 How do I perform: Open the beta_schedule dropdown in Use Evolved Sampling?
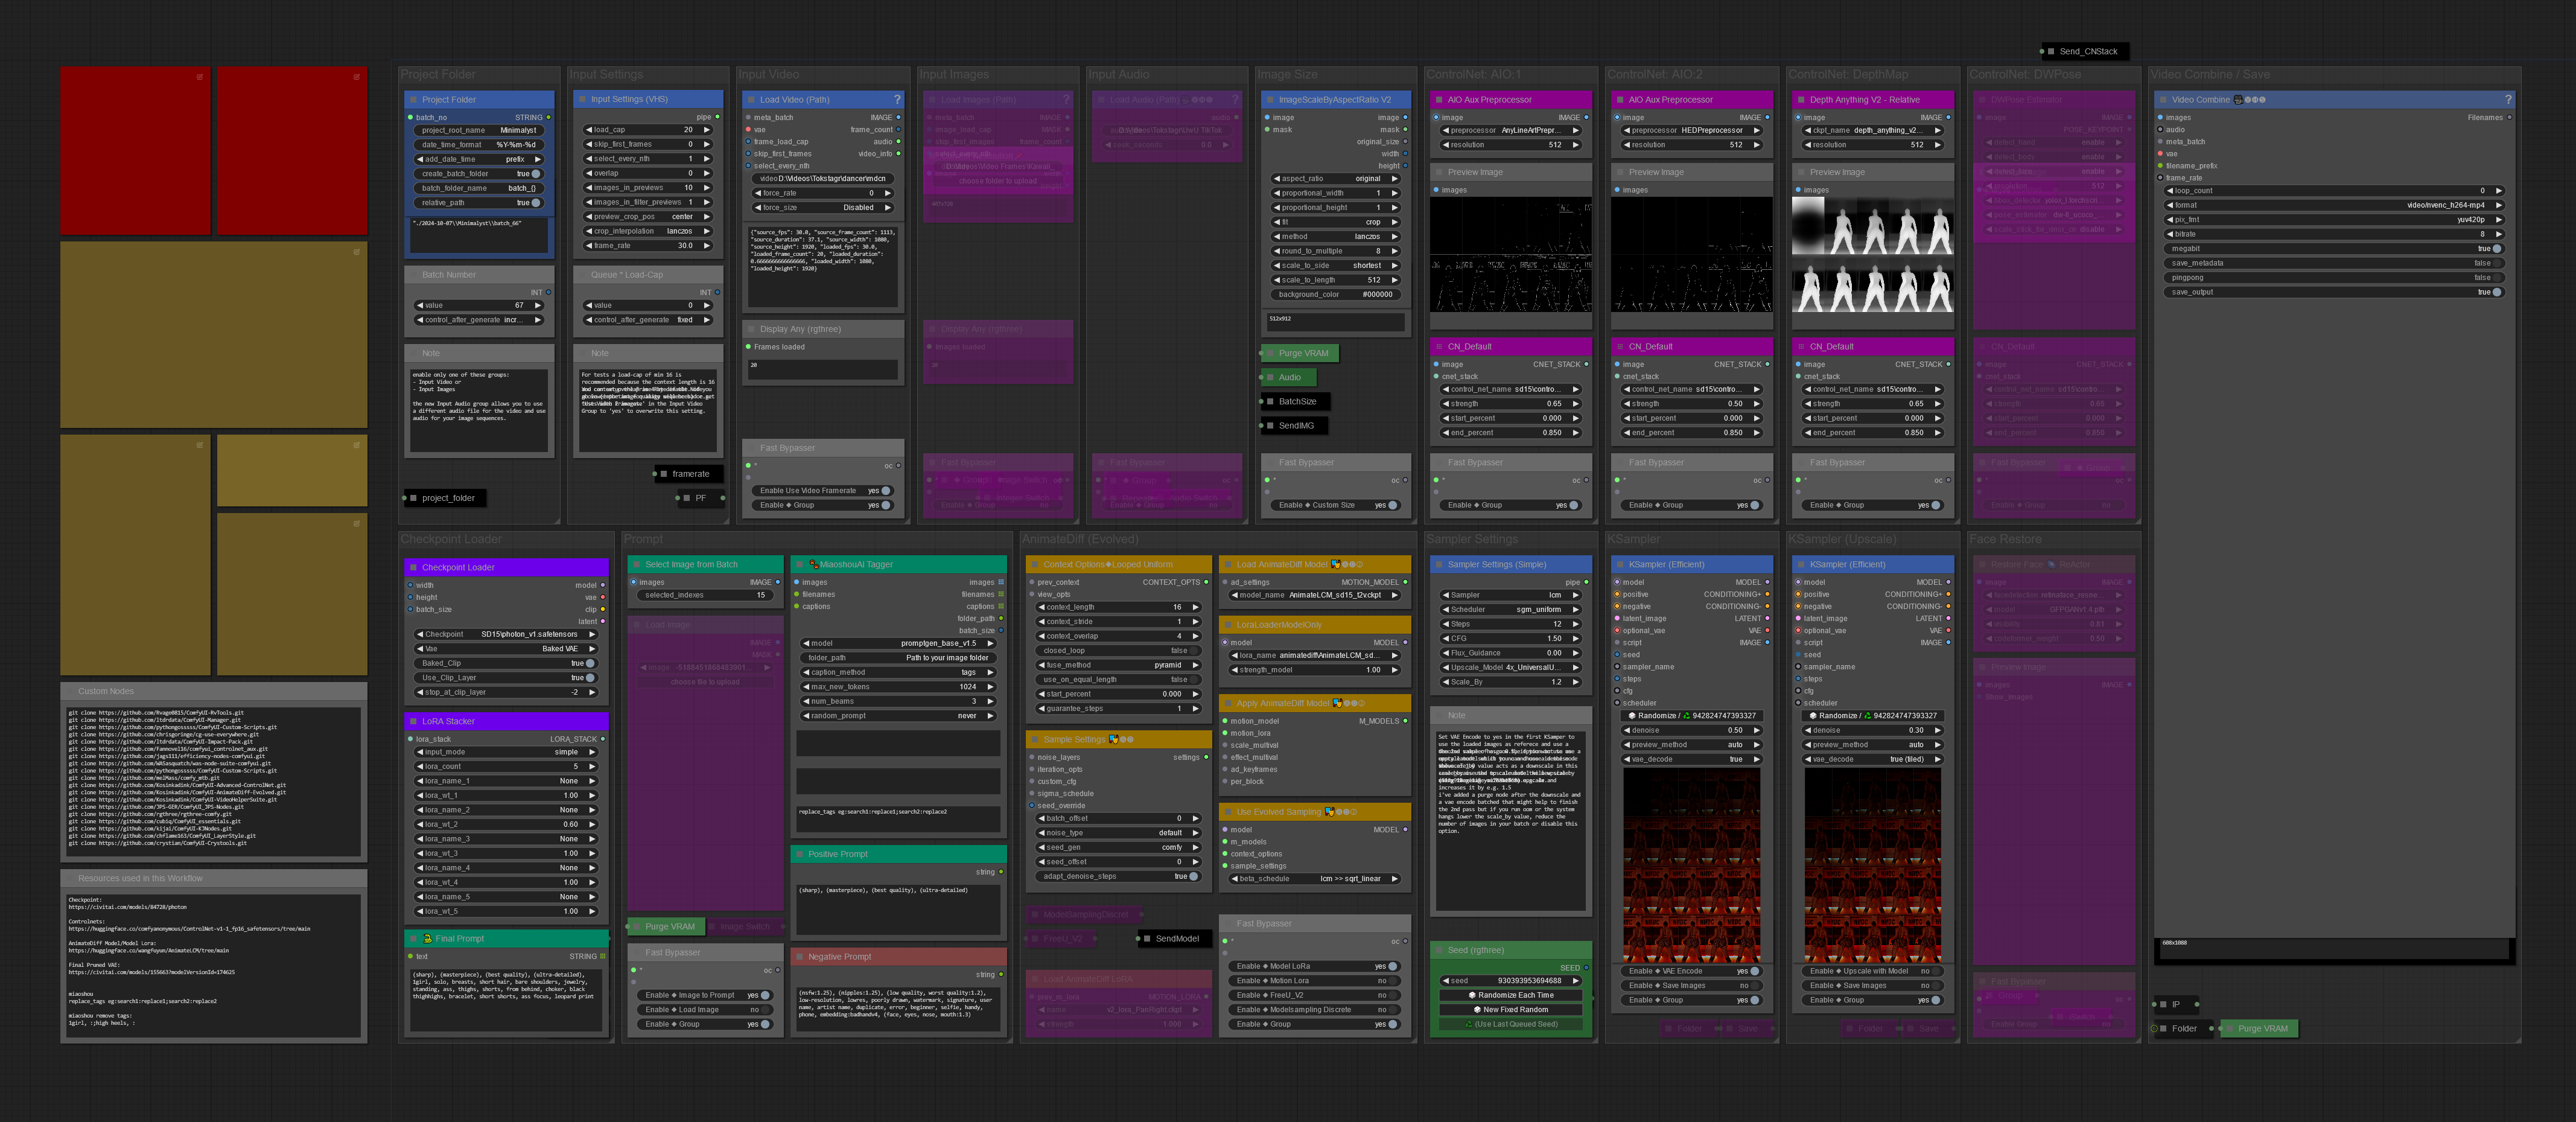(x=1314, y=879)
